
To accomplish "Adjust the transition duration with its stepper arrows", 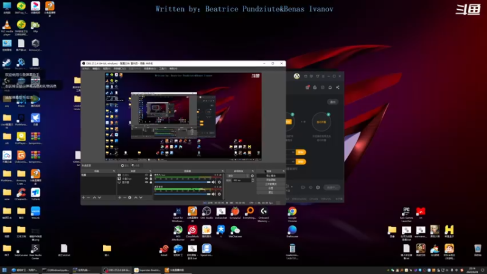I will (253, 180).
